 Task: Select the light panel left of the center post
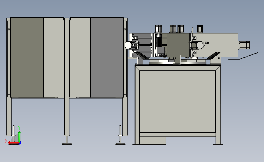(54, 57)
